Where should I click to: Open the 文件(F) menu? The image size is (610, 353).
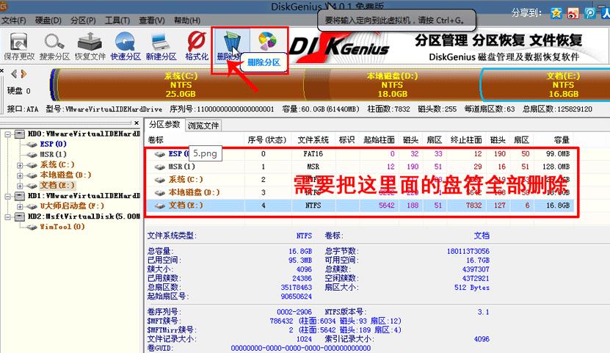point(14,21)
